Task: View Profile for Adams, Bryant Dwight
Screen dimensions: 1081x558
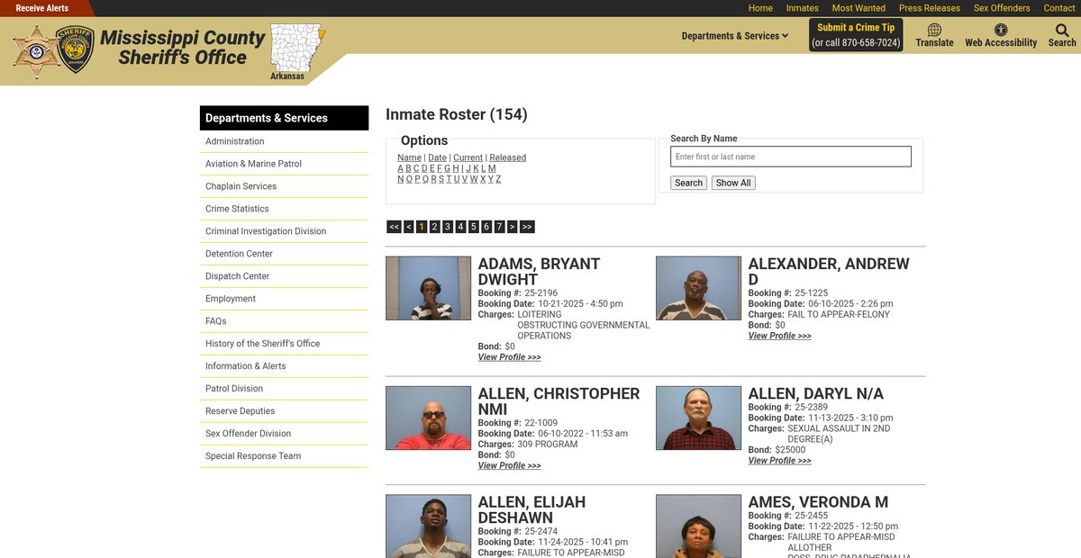Action: click(x=509, y=357)
